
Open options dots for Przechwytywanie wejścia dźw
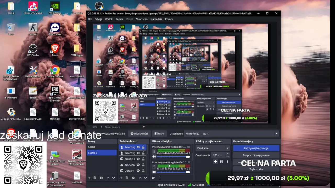[154, 151]
